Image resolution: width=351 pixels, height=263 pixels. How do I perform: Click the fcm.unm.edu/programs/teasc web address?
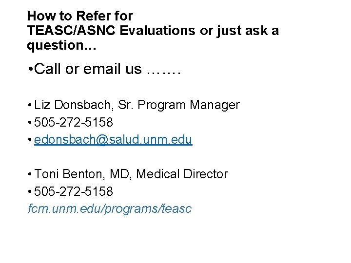110,209
